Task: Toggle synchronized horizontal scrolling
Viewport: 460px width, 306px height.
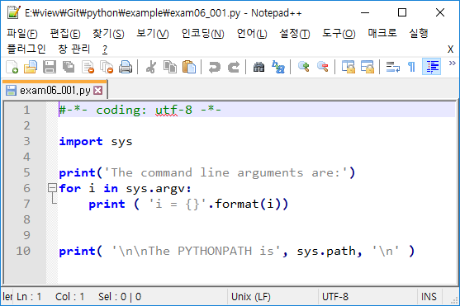Action: [367, 67]
